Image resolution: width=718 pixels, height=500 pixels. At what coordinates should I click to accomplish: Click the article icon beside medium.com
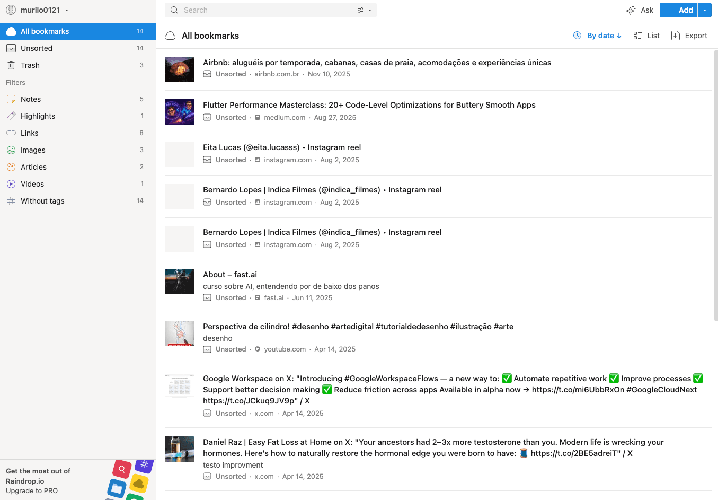coord(258,118)
